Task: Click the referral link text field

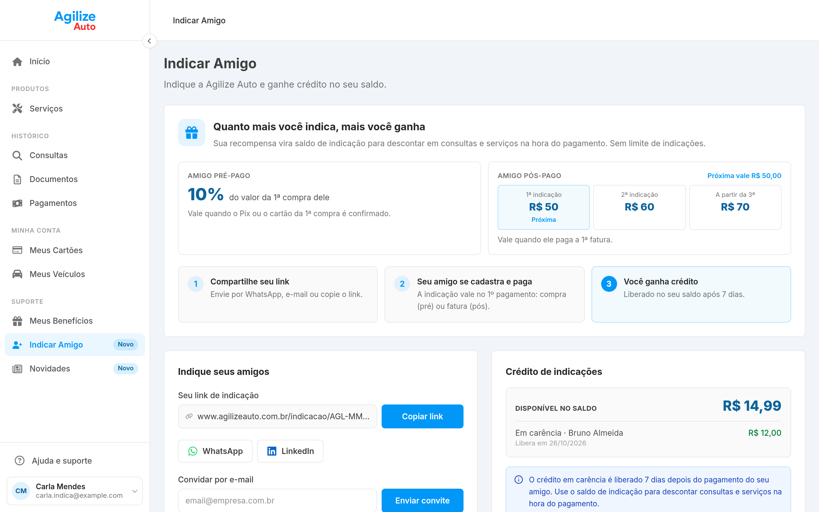Action: [278, 416]
